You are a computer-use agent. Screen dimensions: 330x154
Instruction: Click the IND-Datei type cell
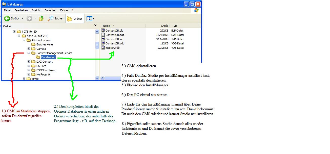(x=177, y=39)
